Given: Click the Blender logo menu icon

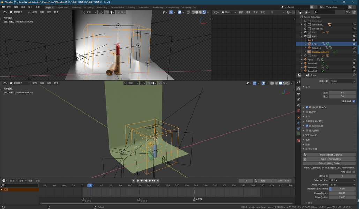Looking at the screenshot, I should [x=3, y=7].
